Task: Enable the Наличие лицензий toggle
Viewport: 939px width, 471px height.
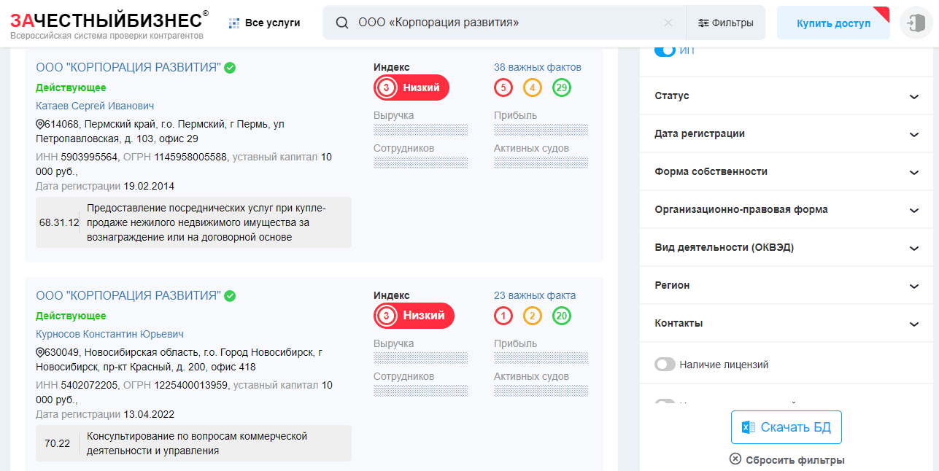Action: [665, 363]
